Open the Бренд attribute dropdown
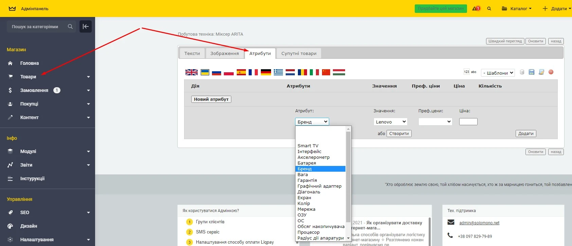The height and width of the screenshot is (246, 572). [312, 121]
